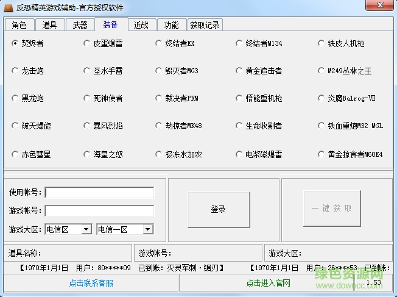Screen dimensions: 397x297
Task: Click the 道具名称 status field
Action: point(68,253)
